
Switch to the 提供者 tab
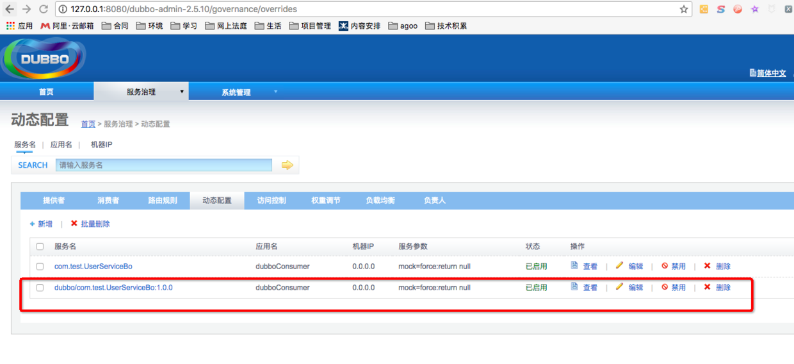(x=54, y=200)
